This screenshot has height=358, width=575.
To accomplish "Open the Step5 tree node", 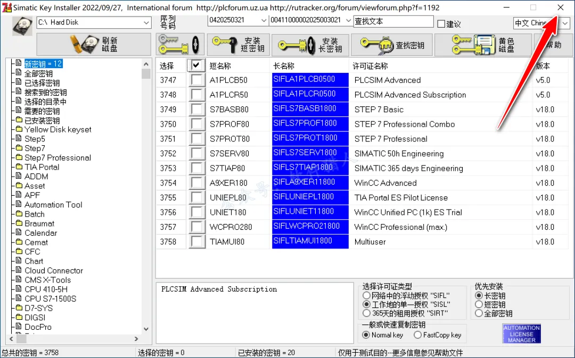I will tap(35, 139).
